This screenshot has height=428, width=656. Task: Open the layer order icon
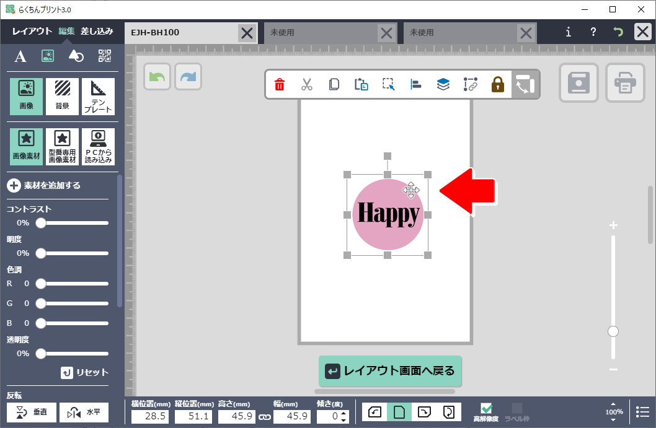tap(443, 84)
